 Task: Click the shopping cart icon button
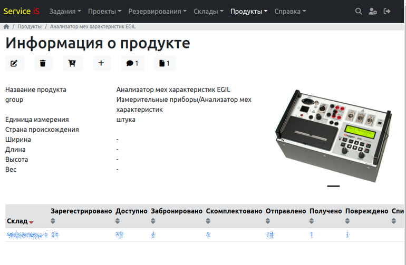[73, 63]
